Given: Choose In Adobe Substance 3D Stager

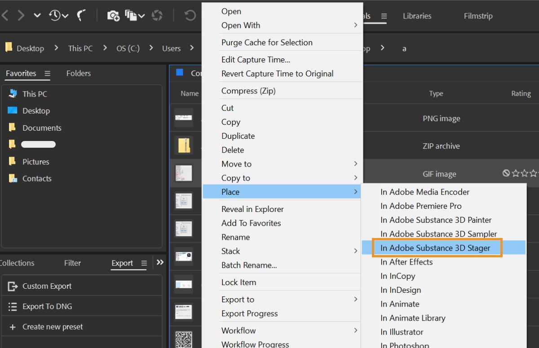Looking at the screenshot, I should point(435,248).
